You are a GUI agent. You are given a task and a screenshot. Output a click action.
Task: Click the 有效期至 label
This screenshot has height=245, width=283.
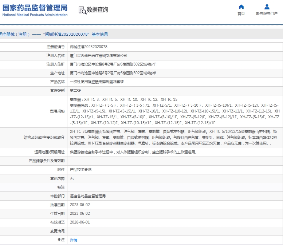coord(57,222)
